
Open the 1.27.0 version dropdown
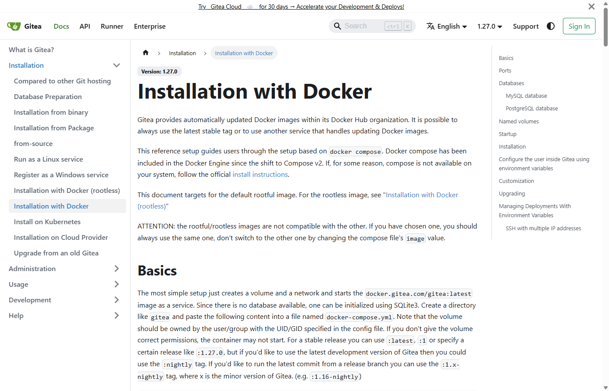click(489, 26)
